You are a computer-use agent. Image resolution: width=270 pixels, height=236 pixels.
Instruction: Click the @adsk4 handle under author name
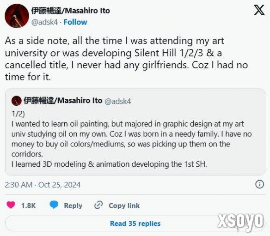(x=44, y=22)
